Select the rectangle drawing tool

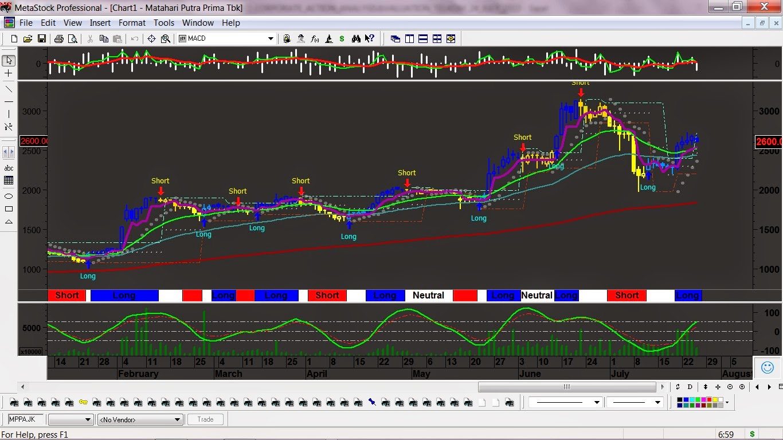(8, 209)
